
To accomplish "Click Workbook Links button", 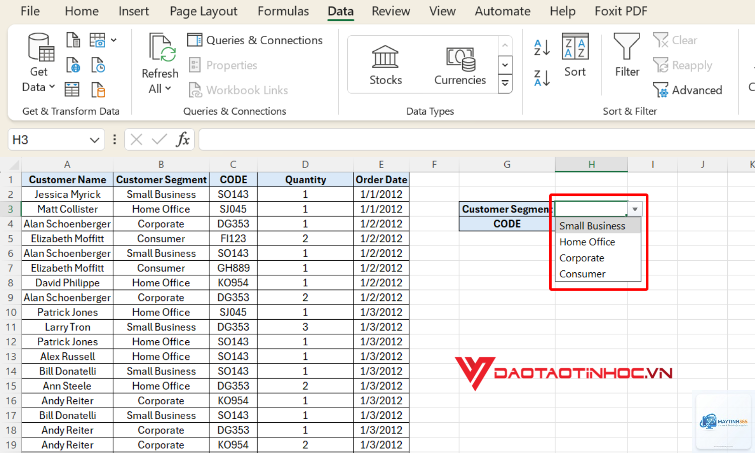I will coord(238,90).
